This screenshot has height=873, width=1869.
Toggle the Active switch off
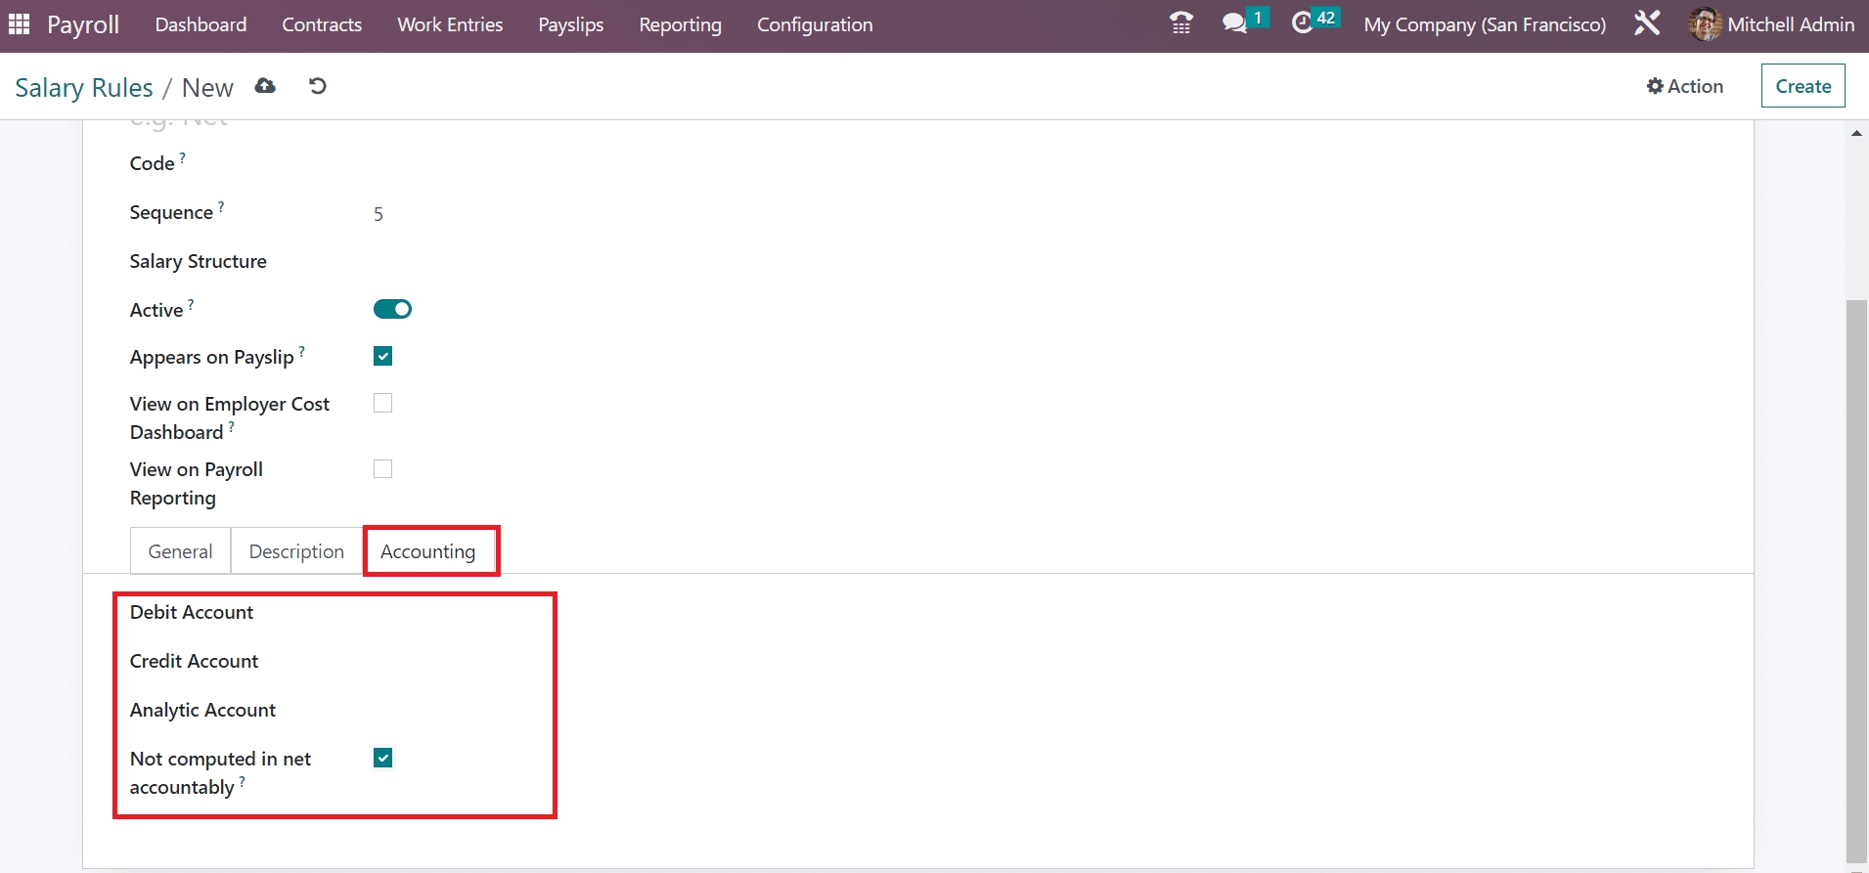click(x=392, y=309)
